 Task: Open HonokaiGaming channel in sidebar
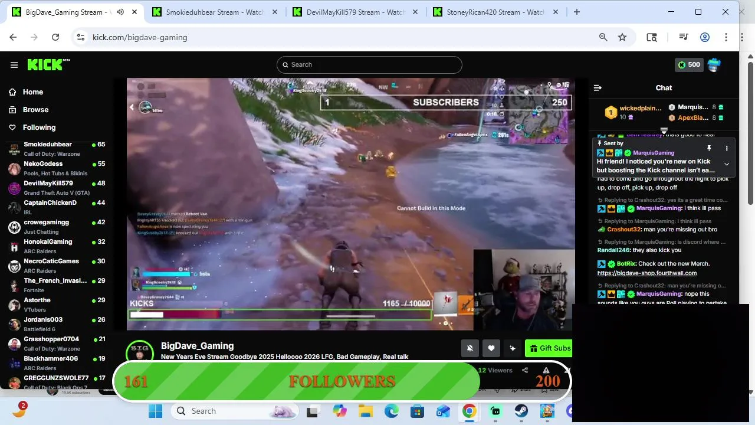click(x=57, y=246)
